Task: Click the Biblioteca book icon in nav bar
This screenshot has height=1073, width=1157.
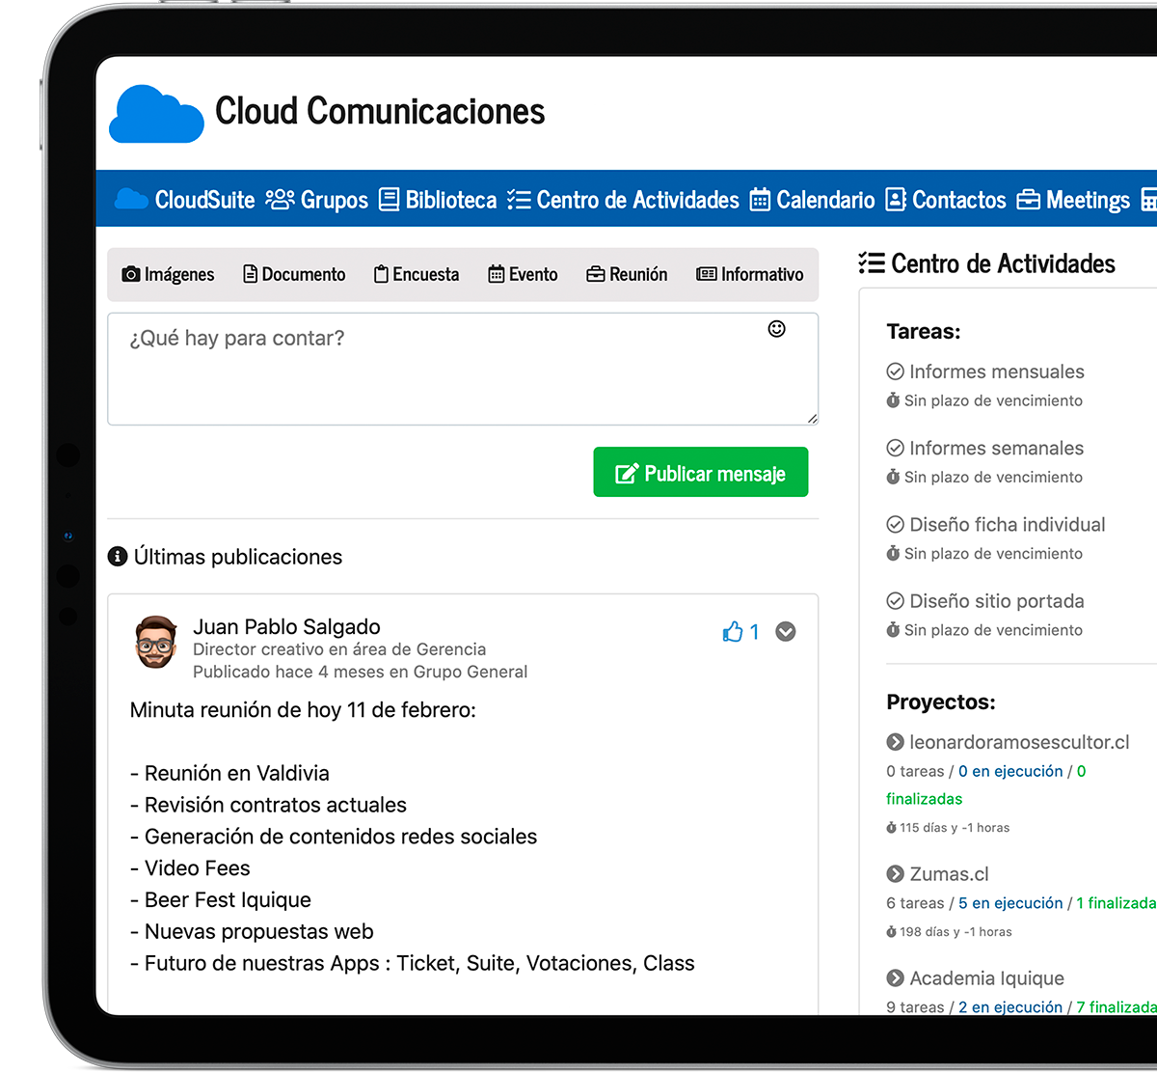Action: 389,200
